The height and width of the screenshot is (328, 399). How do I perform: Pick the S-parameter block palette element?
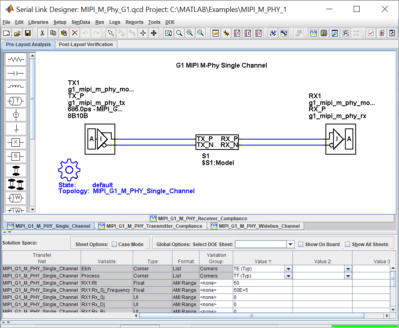[16, 156]
